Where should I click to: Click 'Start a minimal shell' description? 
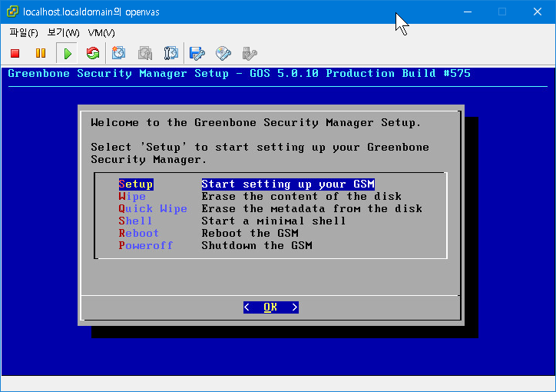tap(273, 221)
